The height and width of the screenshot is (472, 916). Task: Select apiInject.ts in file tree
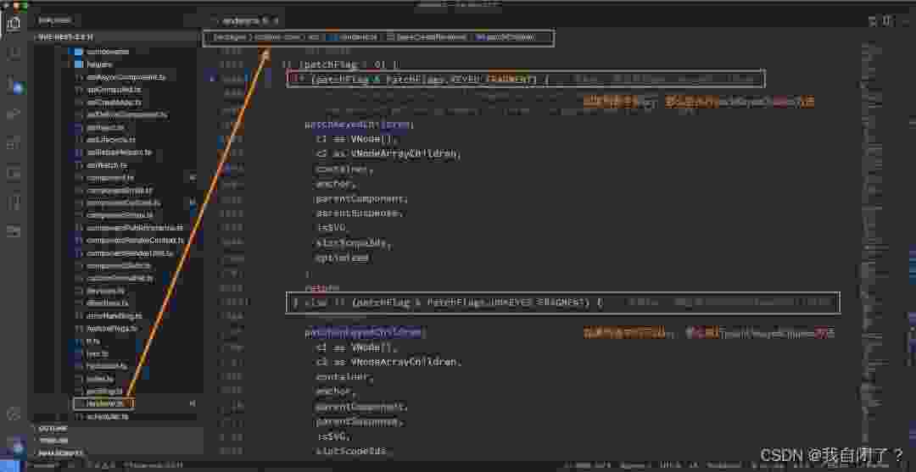coord(106,127)
